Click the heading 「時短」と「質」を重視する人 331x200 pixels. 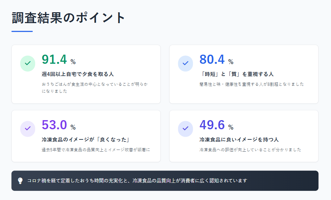click(x=236, y=74)
